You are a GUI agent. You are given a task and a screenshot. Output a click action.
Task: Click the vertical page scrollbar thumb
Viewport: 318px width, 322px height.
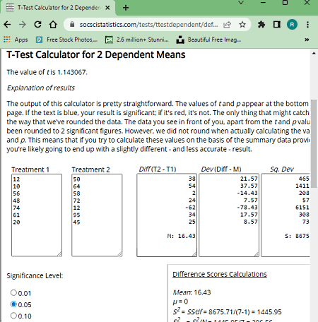[x=314, y=143]
